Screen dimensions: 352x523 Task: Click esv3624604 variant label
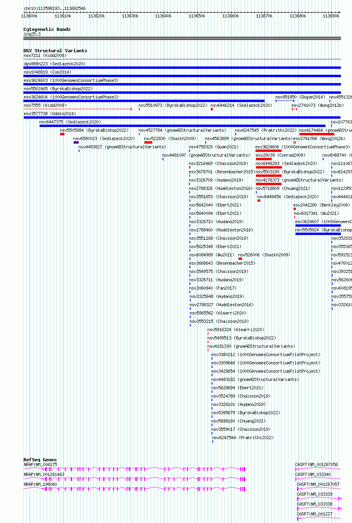tap(71, 97)
